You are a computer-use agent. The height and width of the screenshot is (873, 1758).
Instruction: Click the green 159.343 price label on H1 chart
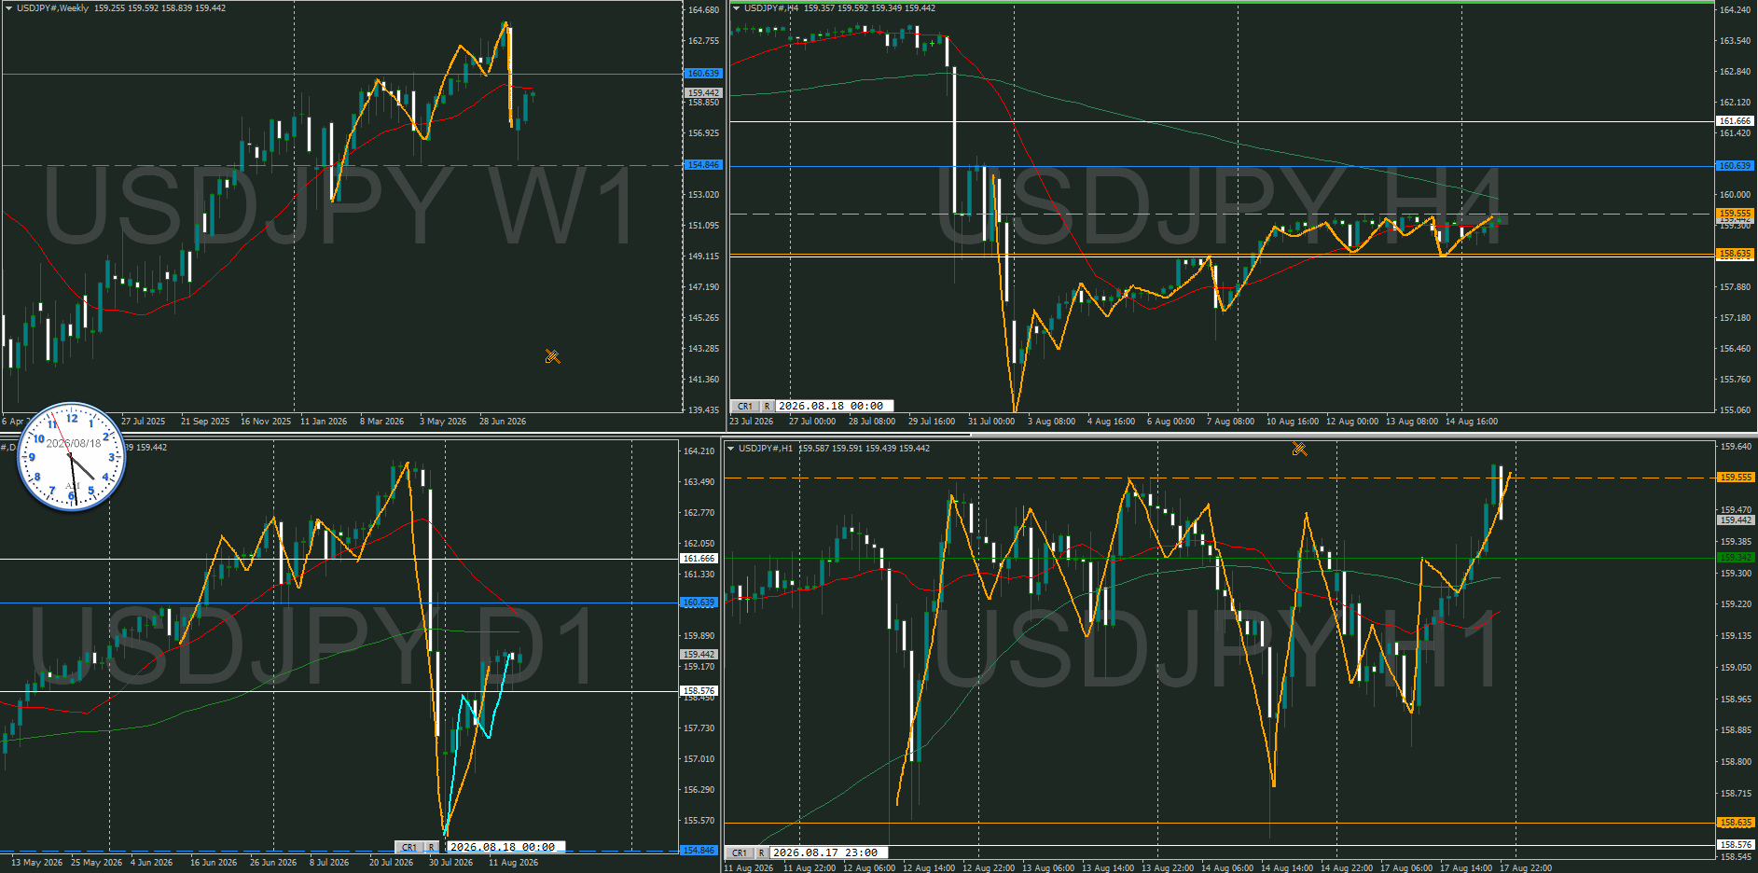click(x=1736, y=558)
